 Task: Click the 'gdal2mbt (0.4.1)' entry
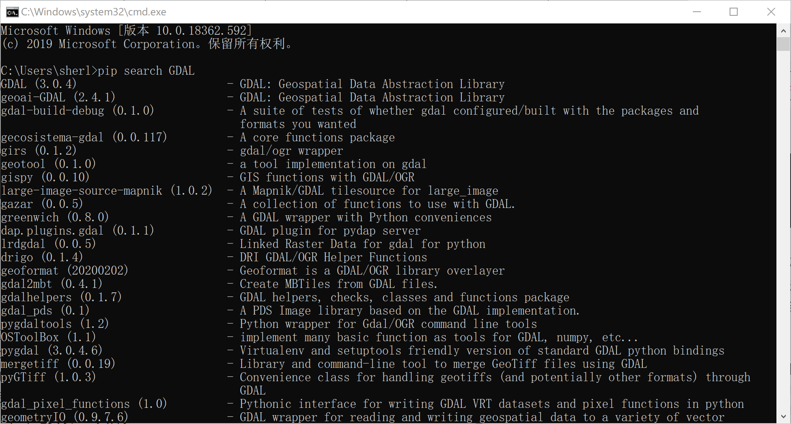[52, 284]
